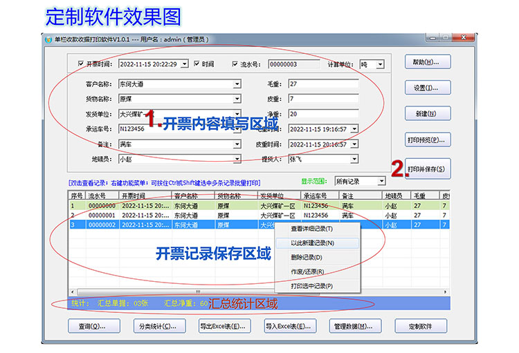519x353 pixels.
Task: Click the 地磅员 column header
Action: pyautogui.click(x=397, y=195)
